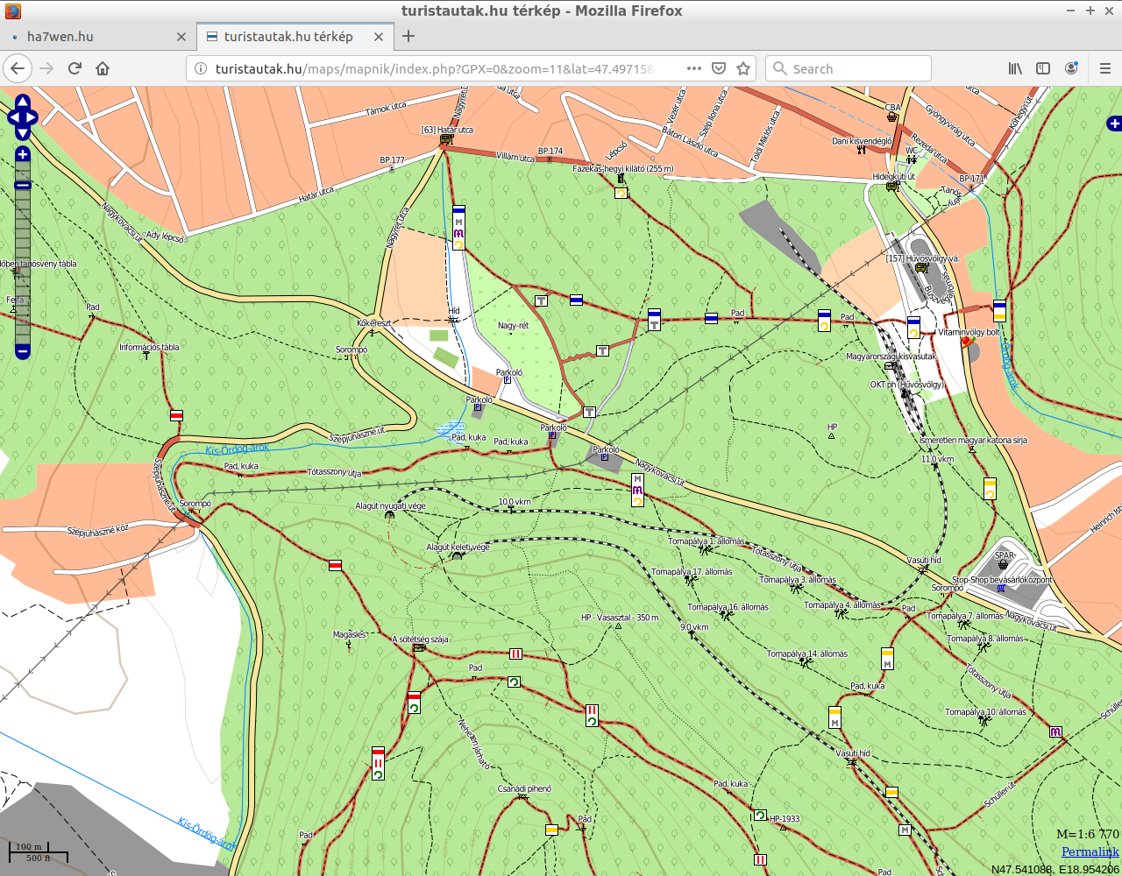Pan the map right with the east arrow
The height and width of the screenshot is (876, 1122).
tap(33, 117)
